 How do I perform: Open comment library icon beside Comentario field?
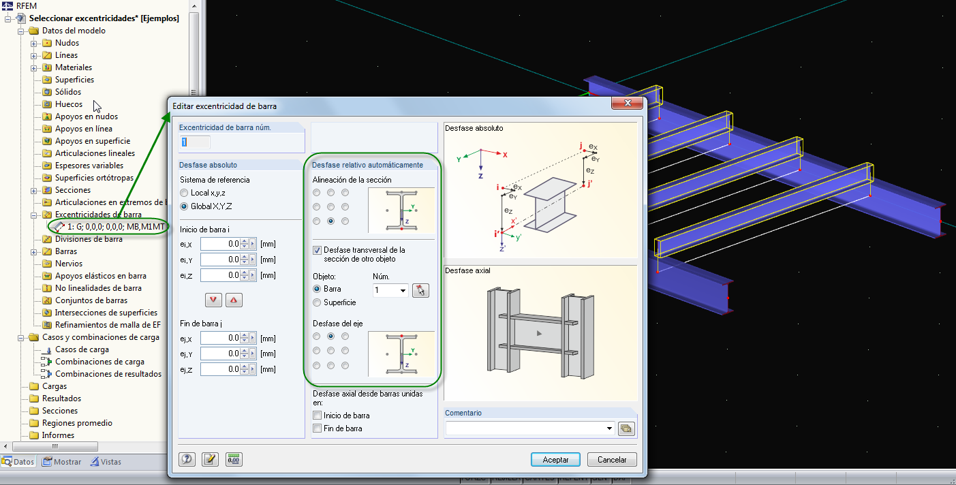click(626, 428)
